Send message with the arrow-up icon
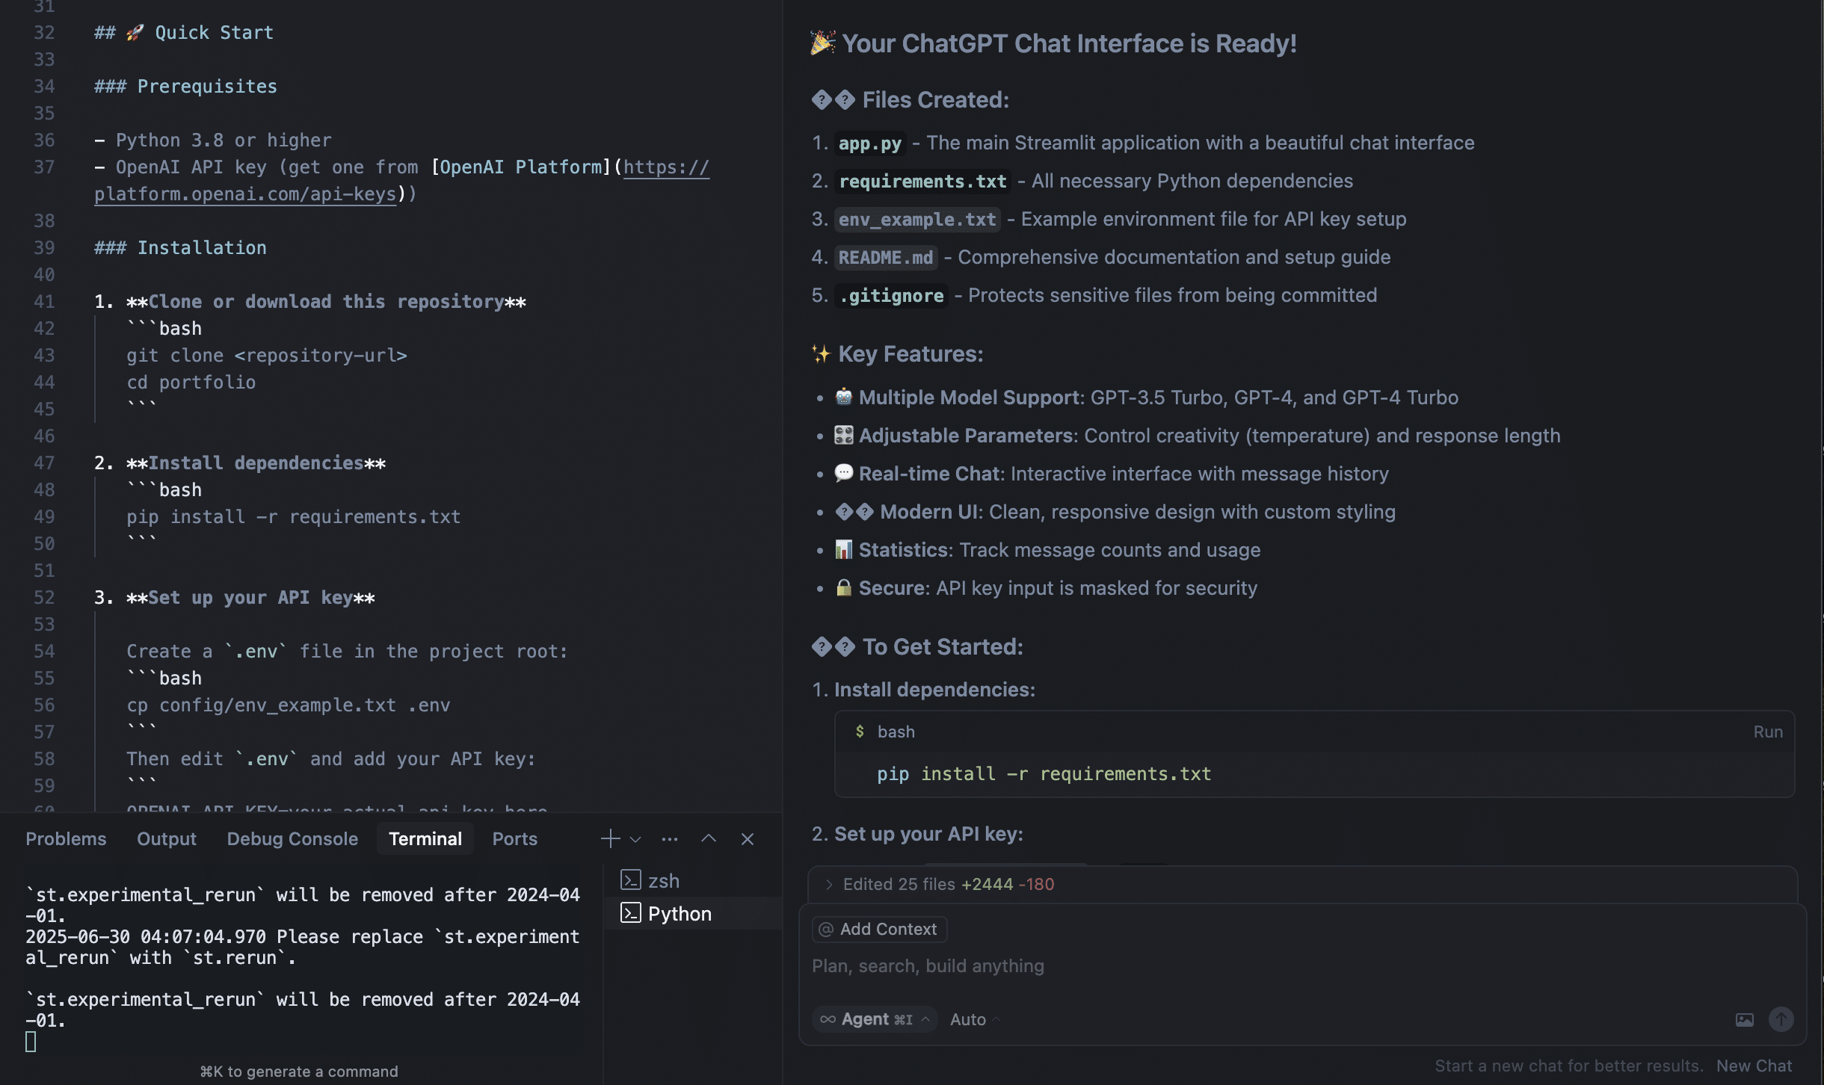The height and width of the screenshot is (1085, 1824). click(1781, 1019)
